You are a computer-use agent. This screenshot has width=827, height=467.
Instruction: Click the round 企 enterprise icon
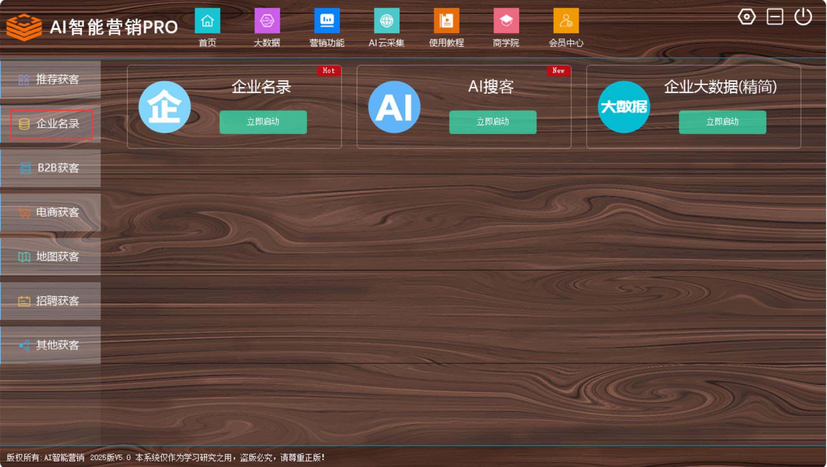click(165, 107)
